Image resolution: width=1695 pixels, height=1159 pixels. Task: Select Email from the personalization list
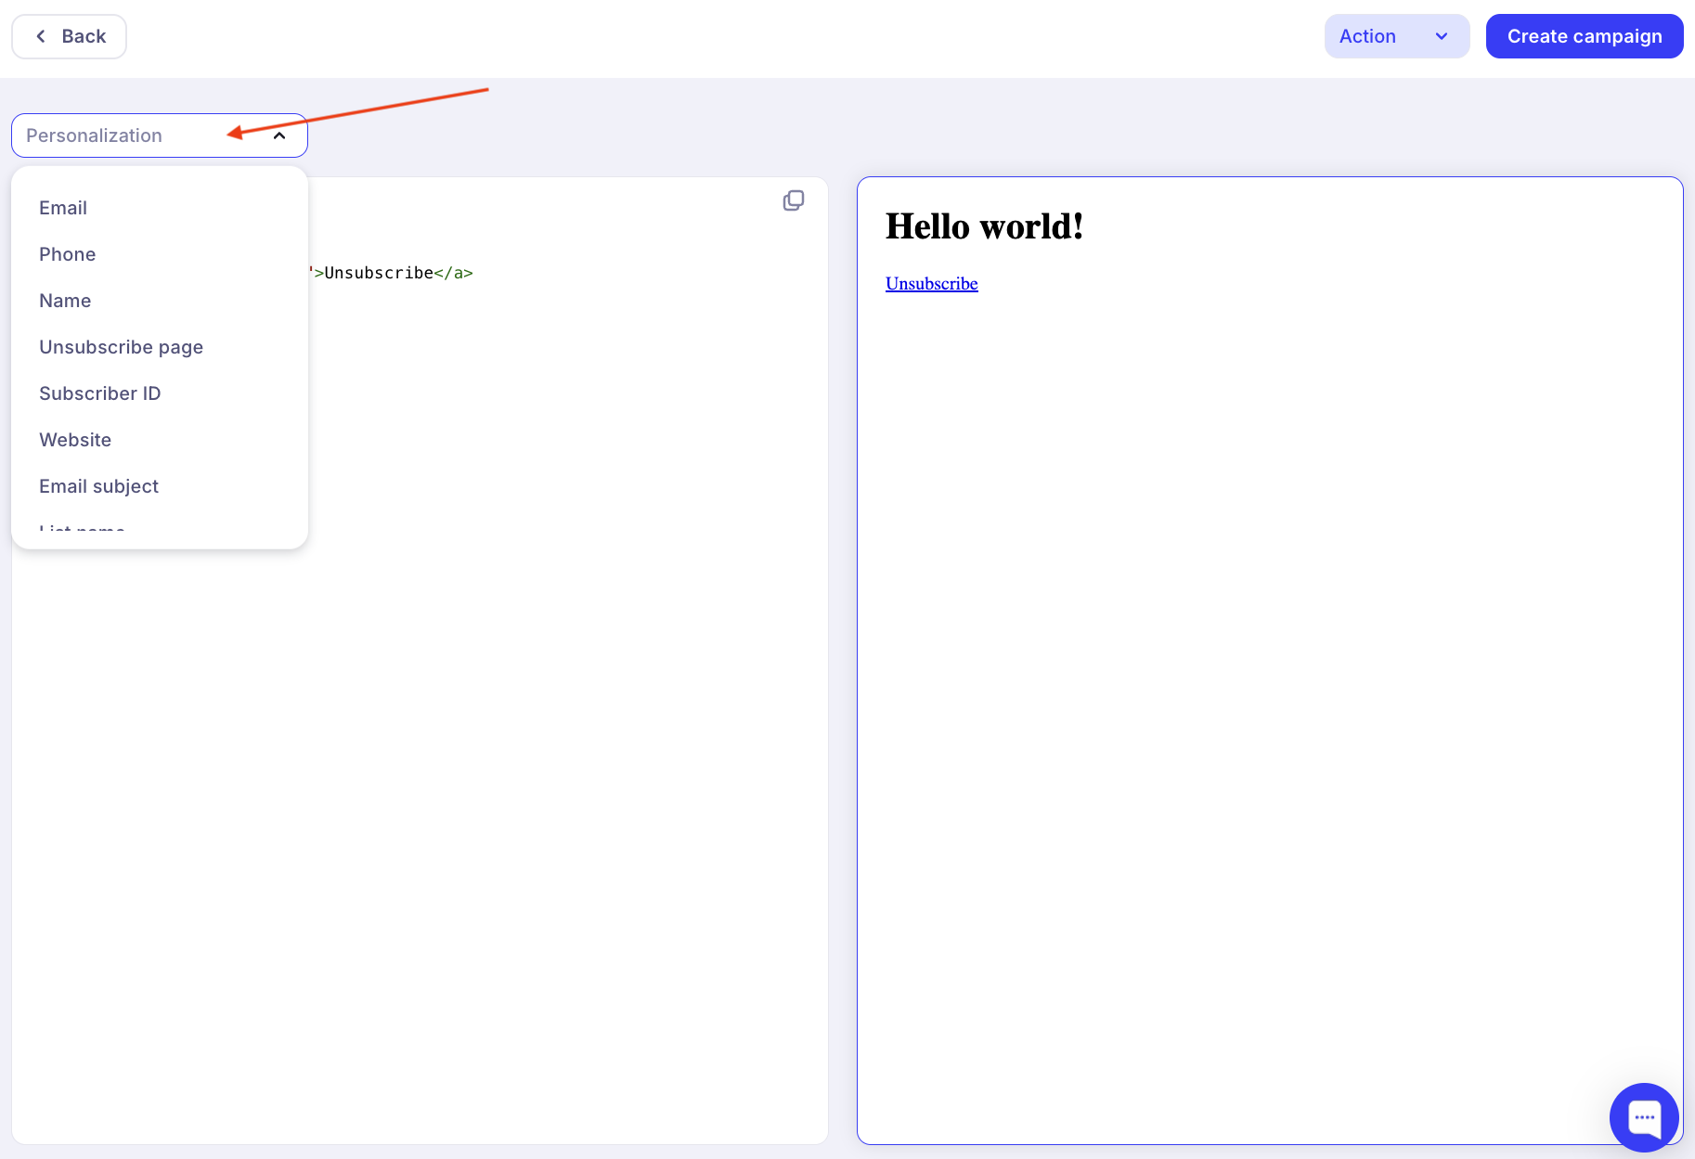point(63,208)
